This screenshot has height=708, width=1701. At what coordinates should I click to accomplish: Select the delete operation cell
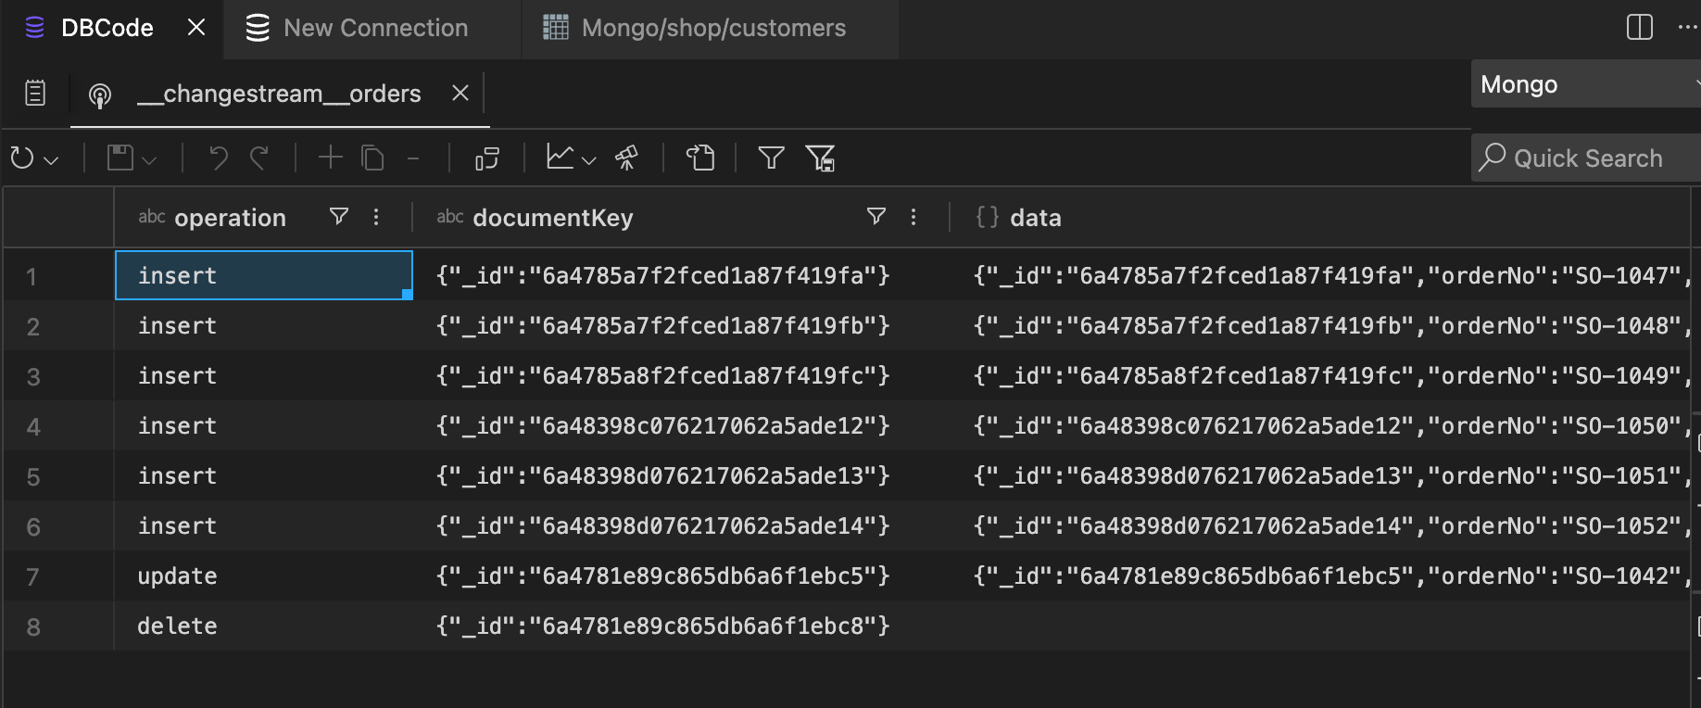tap(264, 626)
